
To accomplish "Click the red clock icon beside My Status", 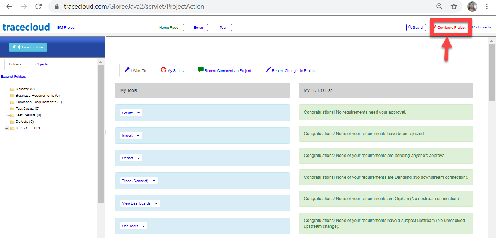I will (164, 70).
